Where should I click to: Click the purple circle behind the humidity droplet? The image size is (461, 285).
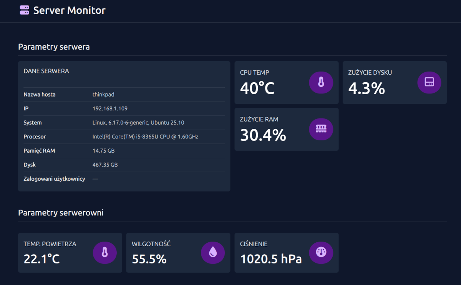(x=213, y=252)
